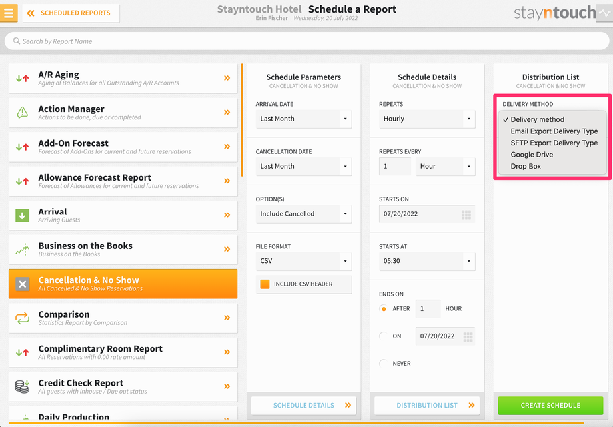The height and width of the screenshot is (427, 613).
Task: Click the Add-On Forecast arrows icon
Action: tap(22, 147)
